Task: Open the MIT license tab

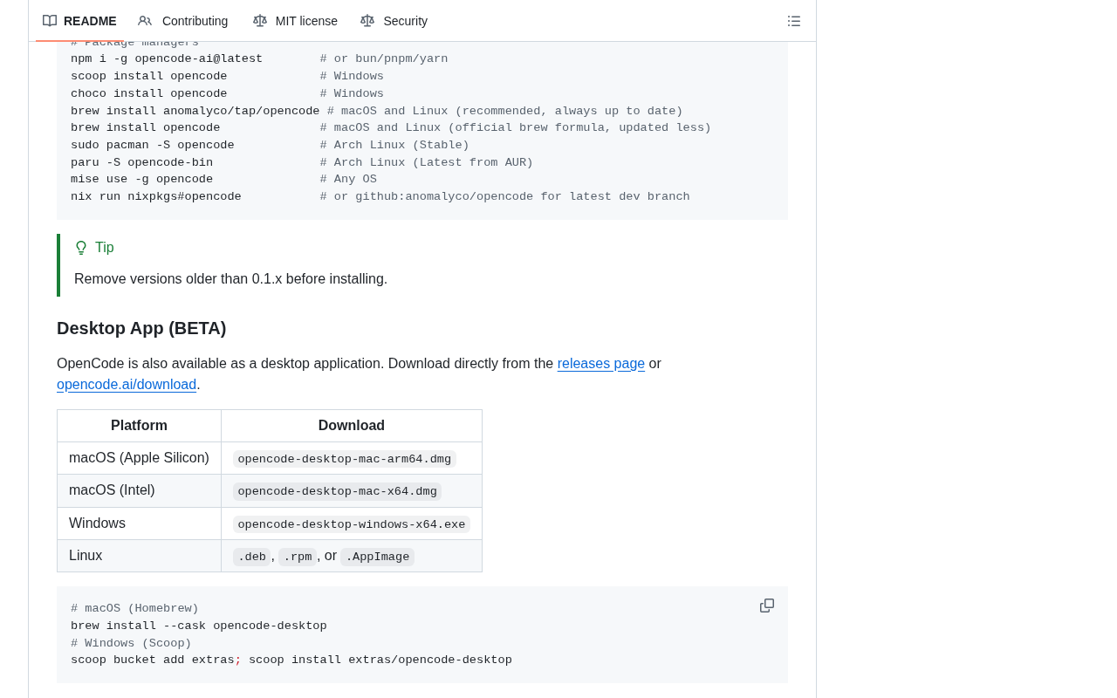Action: 295,21
